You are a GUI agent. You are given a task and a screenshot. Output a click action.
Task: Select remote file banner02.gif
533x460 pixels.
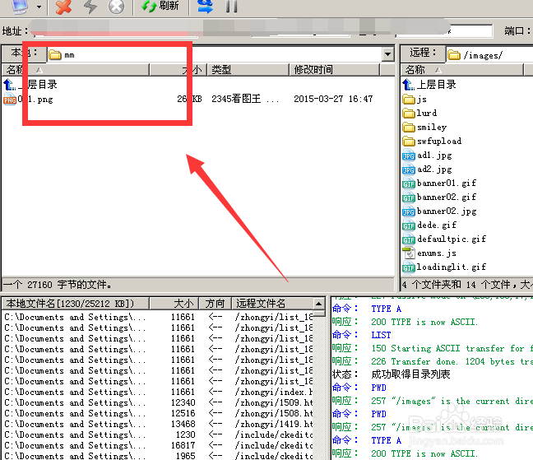pyautogui.click(x=439, y=197)
